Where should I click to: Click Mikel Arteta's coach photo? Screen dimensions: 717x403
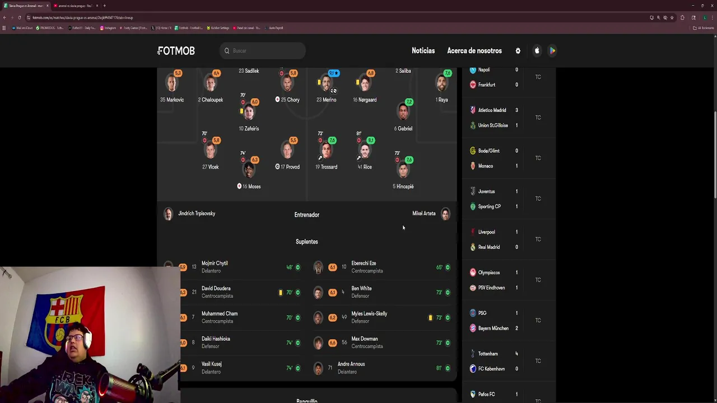pyautogui.click(x=445, y=214)
